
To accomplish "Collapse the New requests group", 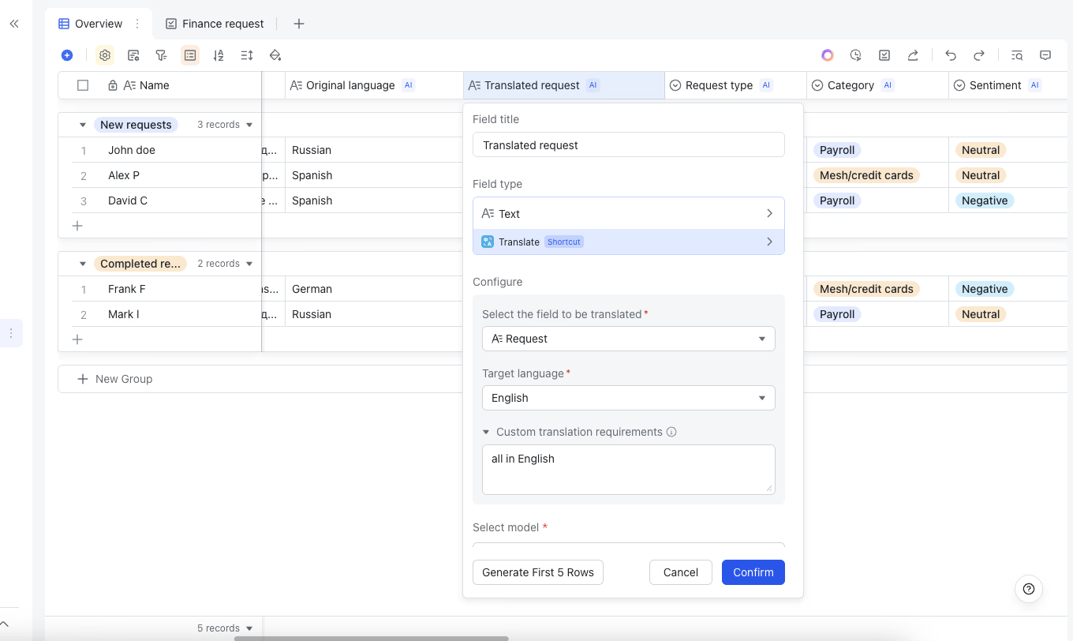I will pos(83,125).
